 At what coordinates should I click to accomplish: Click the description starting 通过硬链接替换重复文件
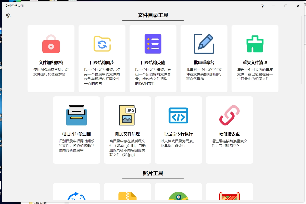point(229,143)
